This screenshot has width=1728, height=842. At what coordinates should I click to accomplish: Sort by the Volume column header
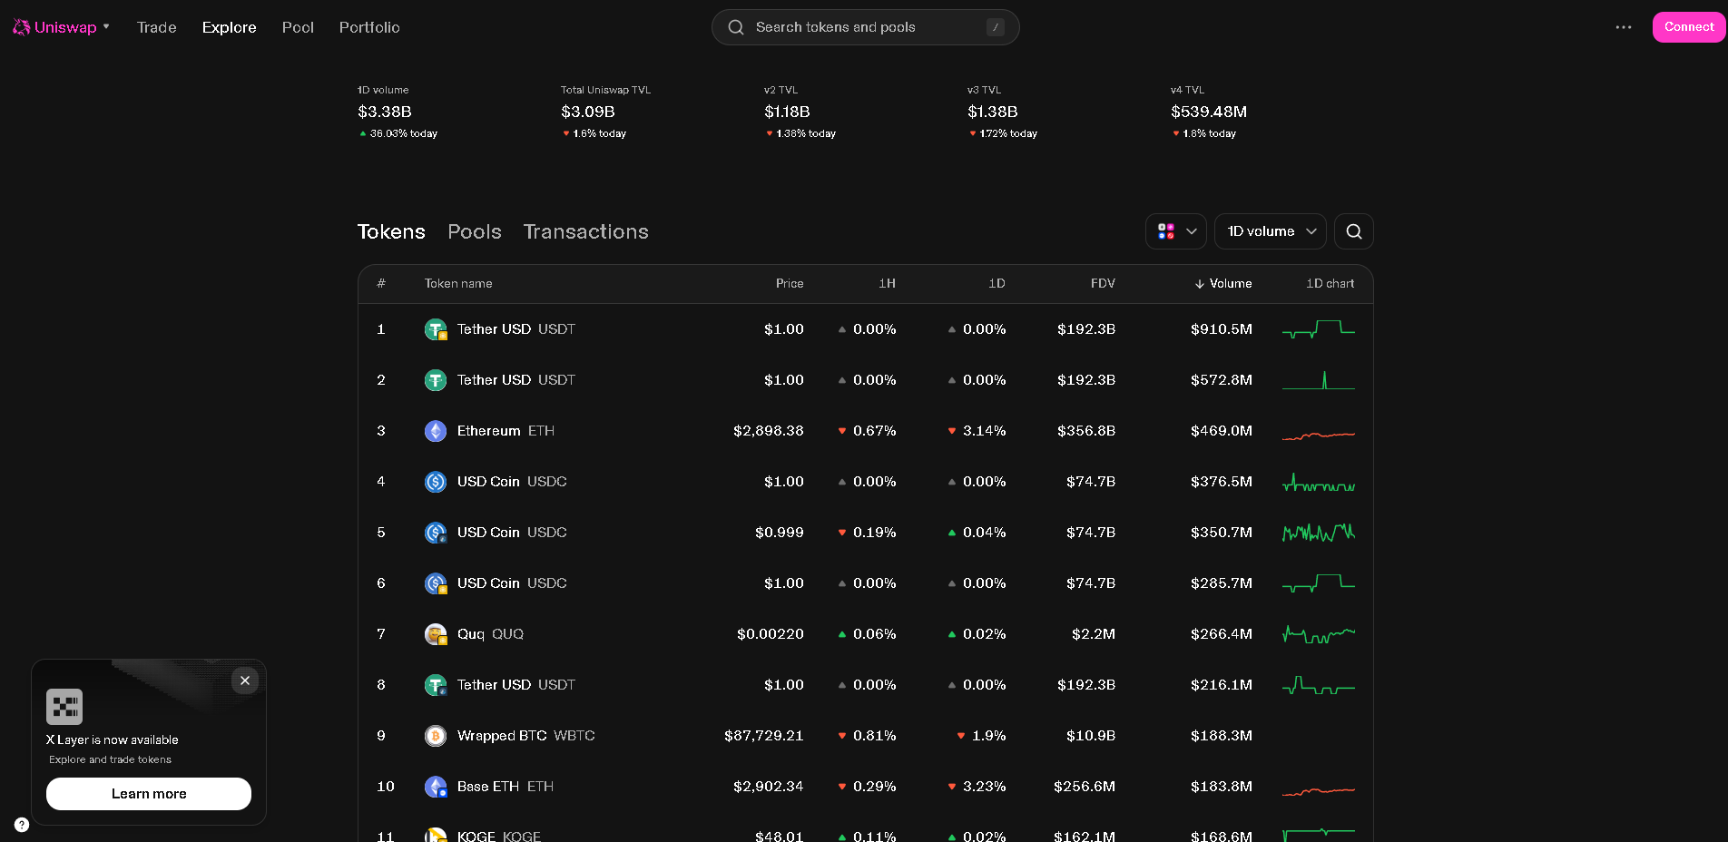tap(1229, 284)
